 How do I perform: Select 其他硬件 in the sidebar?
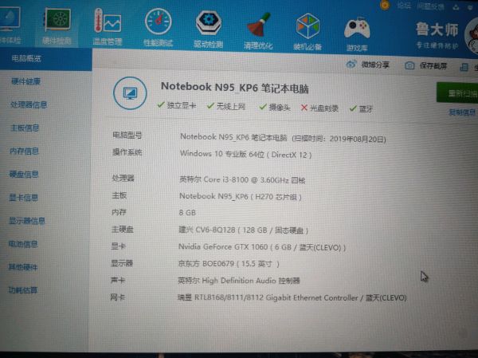point(23,267)
